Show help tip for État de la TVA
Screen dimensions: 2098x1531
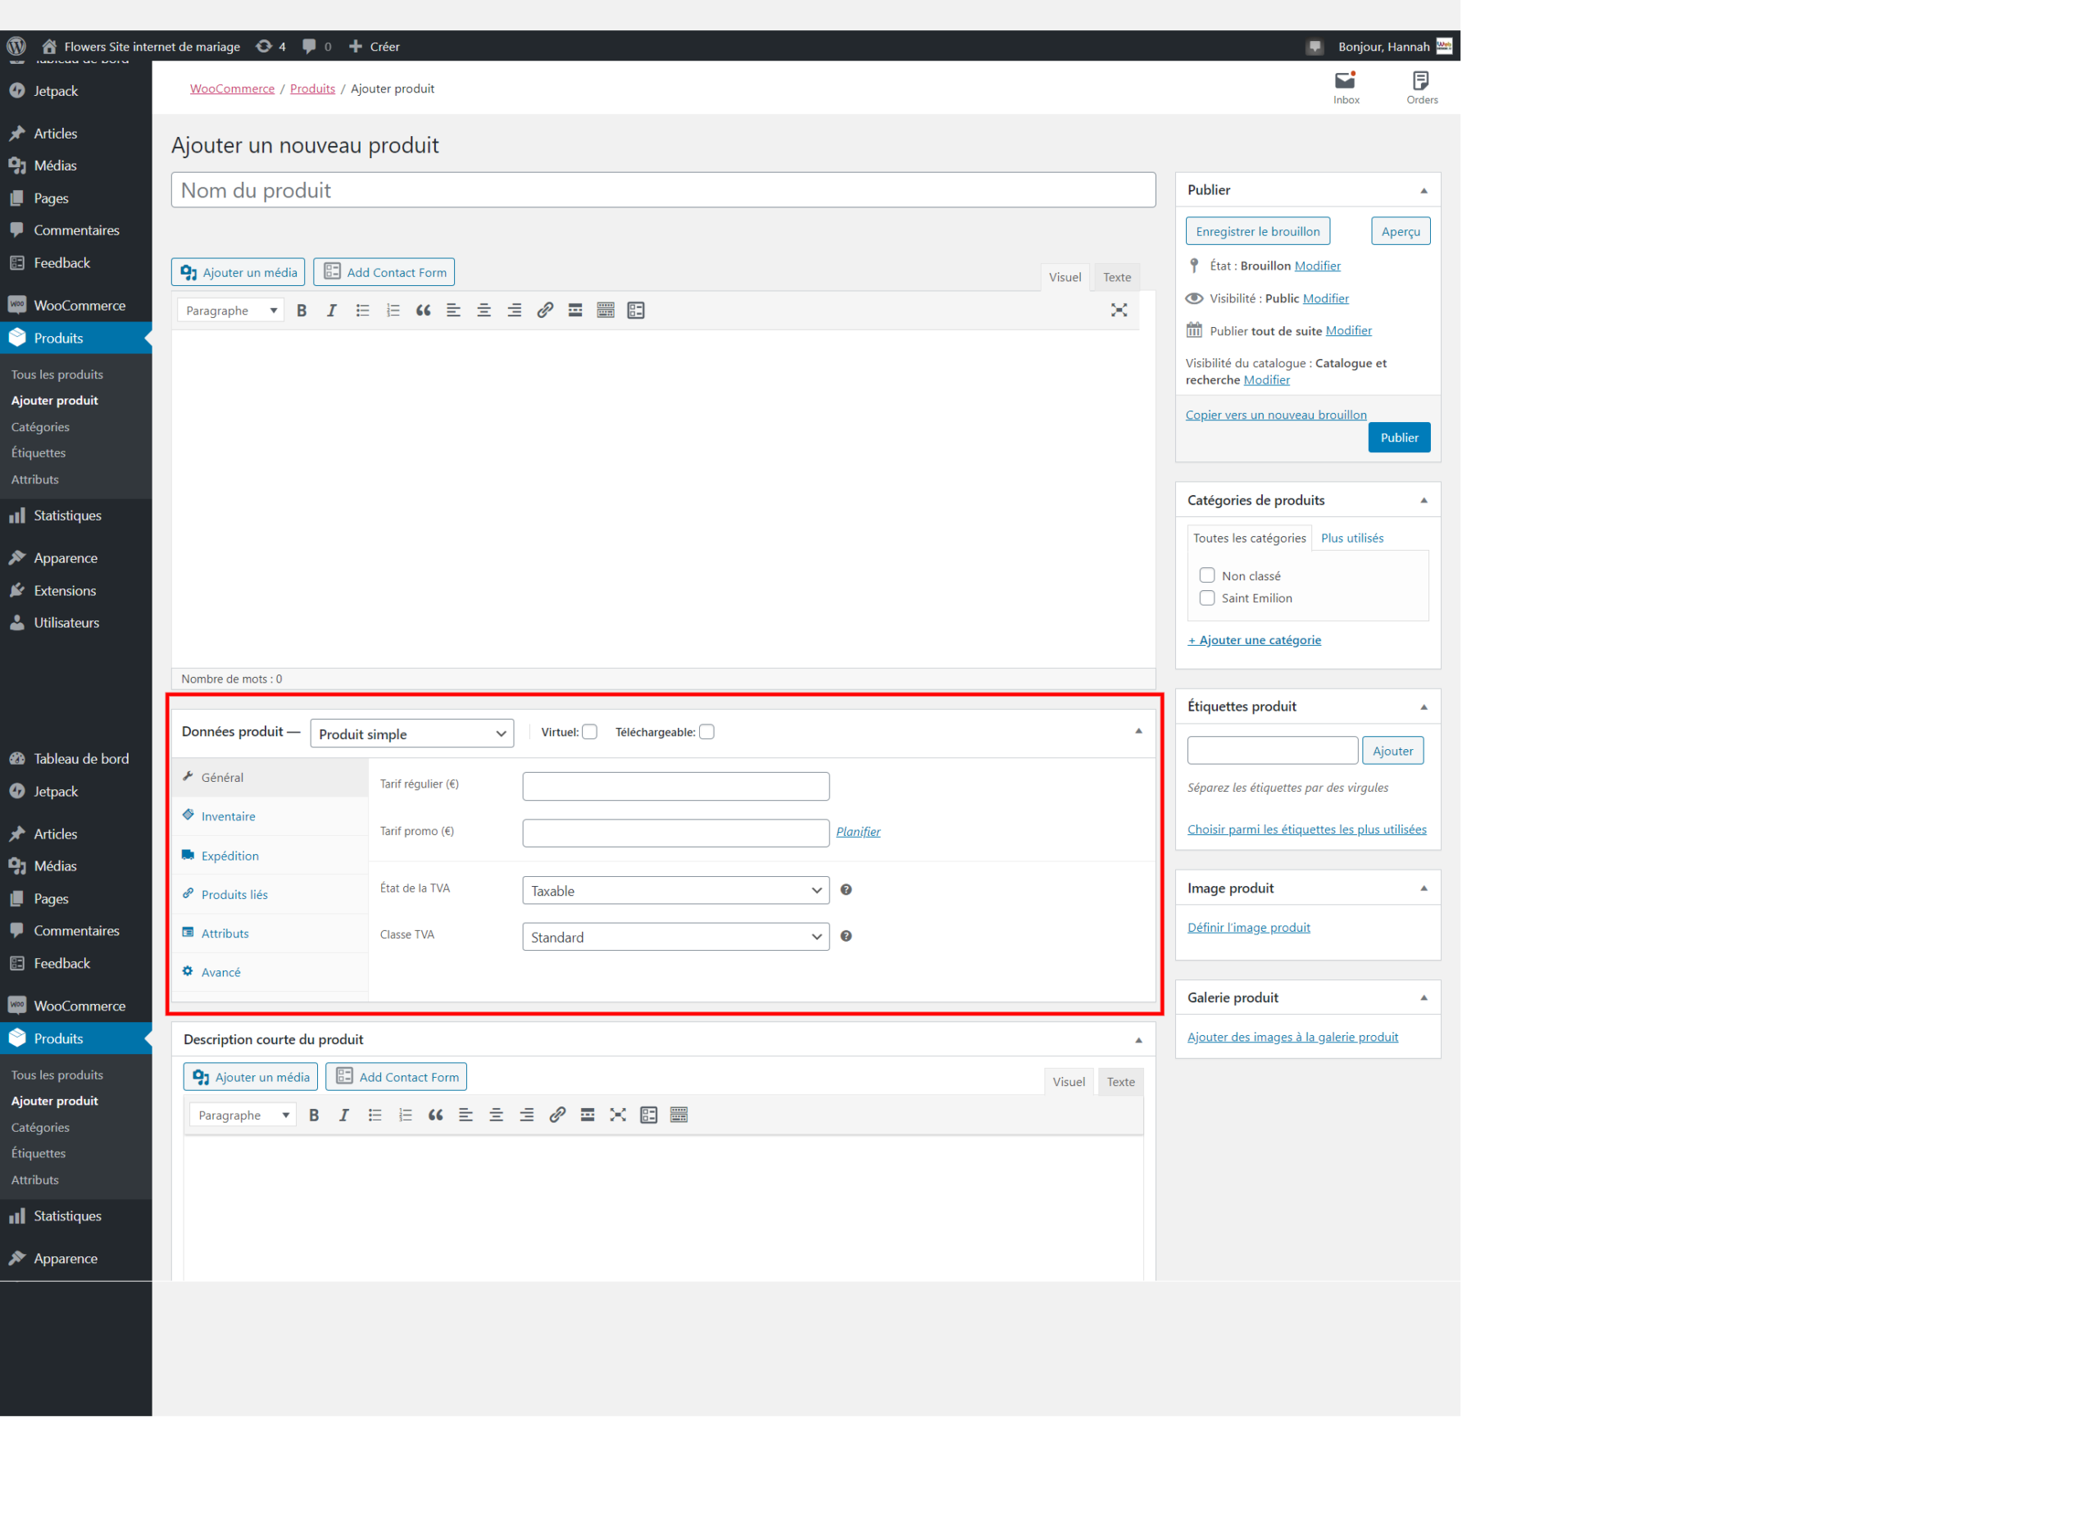[846, 890]
